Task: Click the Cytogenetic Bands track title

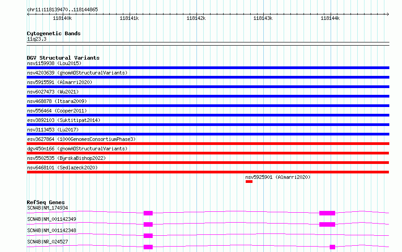Action: (54, 33)
